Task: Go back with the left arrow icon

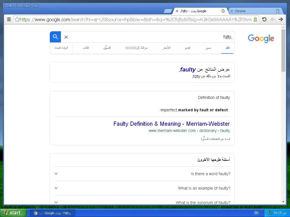Action: 272,19
